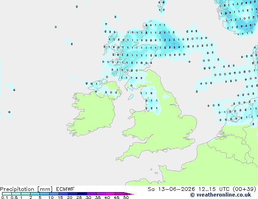
Task: Pick the 15–20 mm blue legend swatch
Action: (63, 194)
